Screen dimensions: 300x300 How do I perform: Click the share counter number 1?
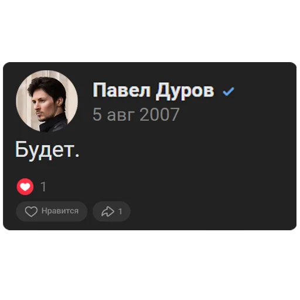[x=120, y=212]
